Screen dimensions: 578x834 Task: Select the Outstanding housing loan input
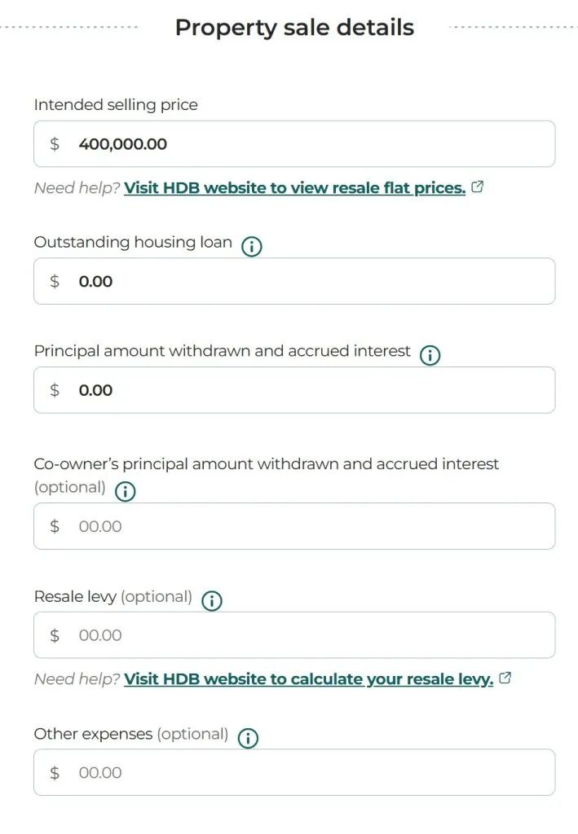tap(294, 281)
